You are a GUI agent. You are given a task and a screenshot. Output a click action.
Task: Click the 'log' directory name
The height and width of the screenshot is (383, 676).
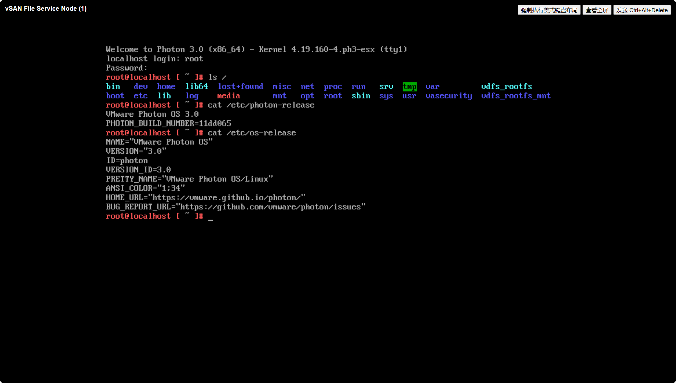pos(192,96)
